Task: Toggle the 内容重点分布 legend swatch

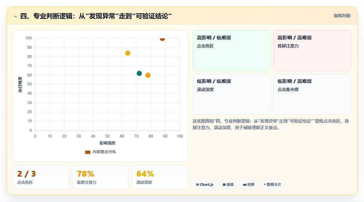Action: (x=87, y=152)
